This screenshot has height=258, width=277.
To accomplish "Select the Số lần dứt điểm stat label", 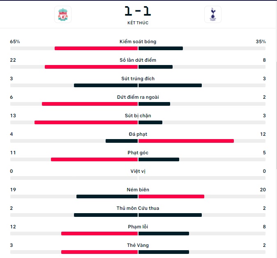I will pos(138,60).
